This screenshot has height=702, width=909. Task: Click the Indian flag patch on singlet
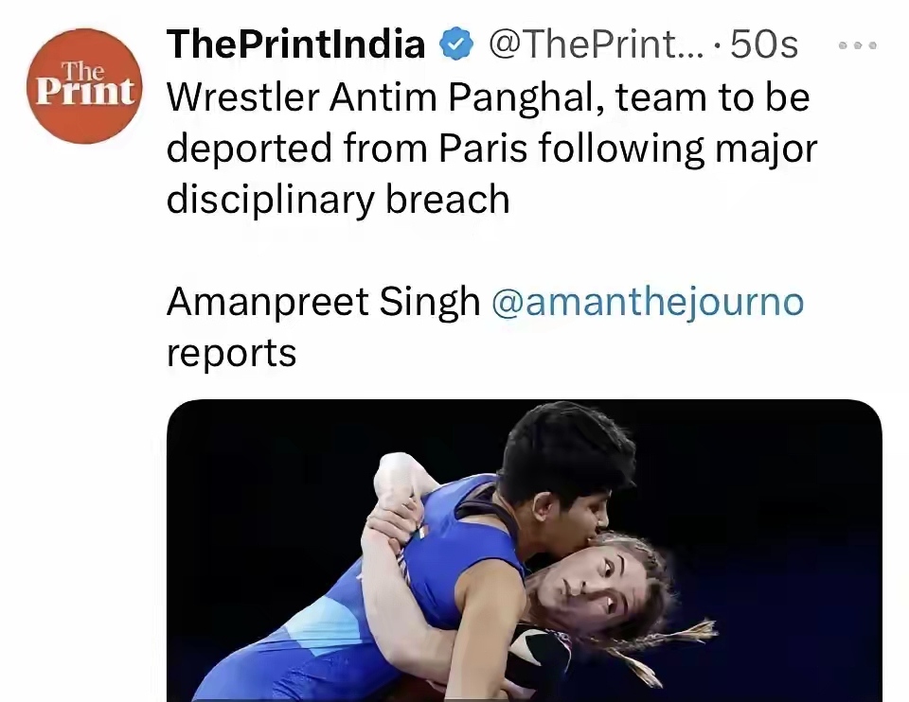pyautogui.click(x=419, y=532)
